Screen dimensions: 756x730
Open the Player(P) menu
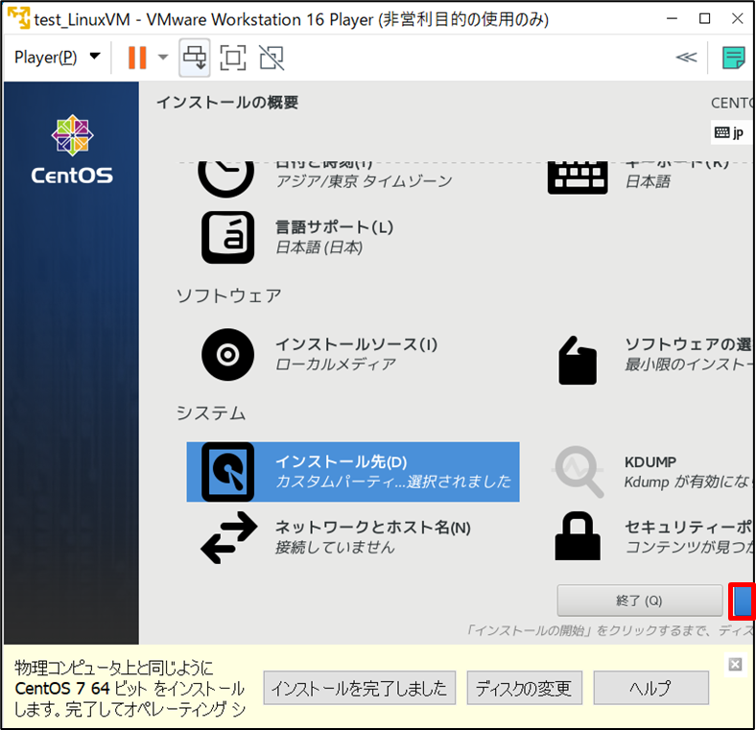(57, 58)
